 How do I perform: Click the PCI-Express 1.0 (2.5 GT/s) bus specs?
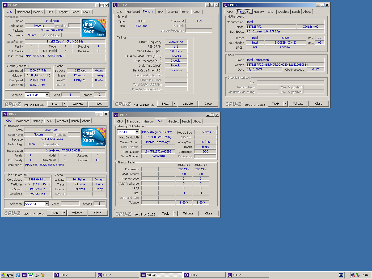285,31
